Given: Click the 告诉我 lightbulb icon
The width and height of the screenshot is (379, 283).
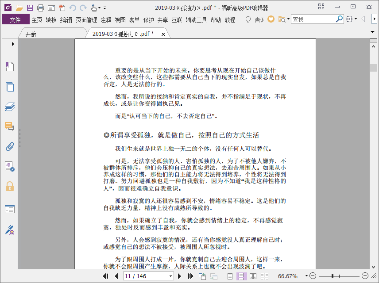Looking at the screenshot, I should tap(248, 19).
